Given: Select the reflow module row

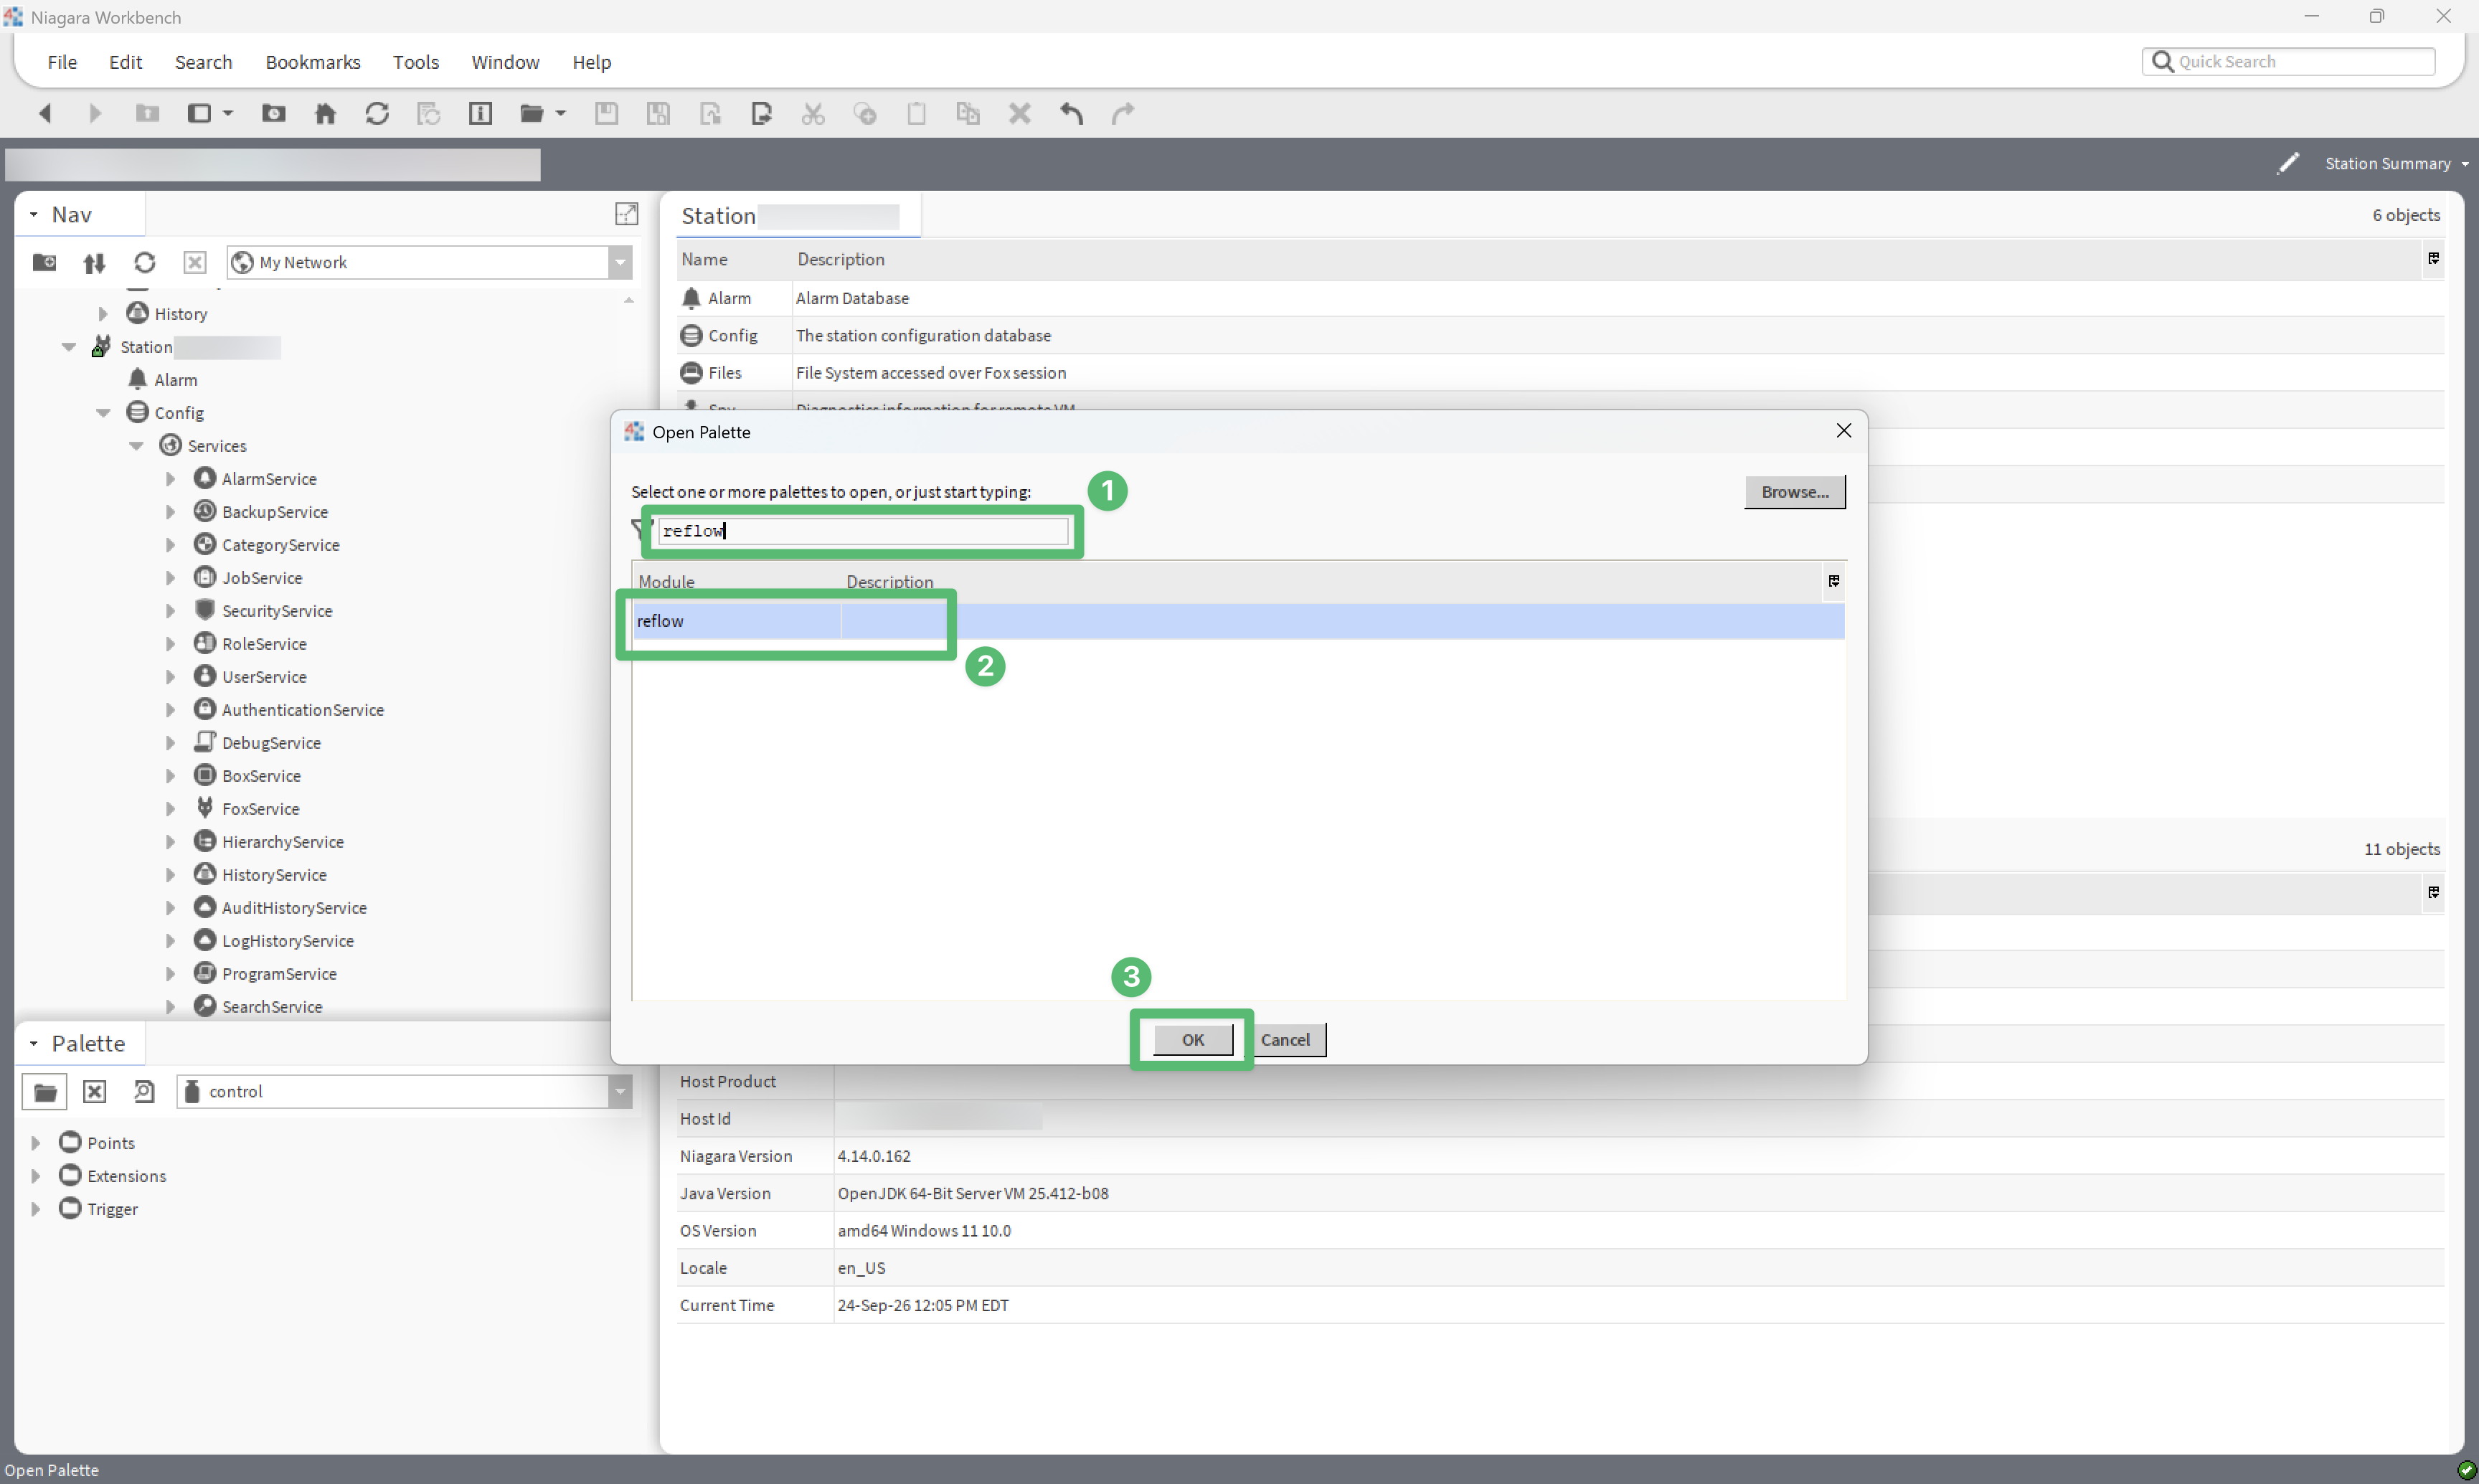Looking at the screenshot, I should (1238, 621).
